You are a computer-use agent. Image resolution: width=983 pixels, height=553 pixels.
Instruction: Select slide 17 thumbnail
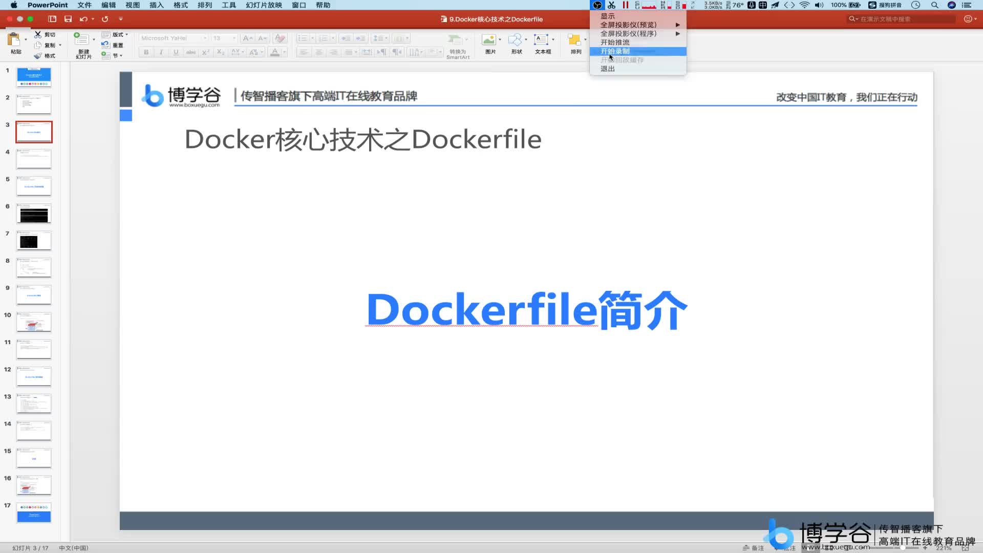coord(34,512)
